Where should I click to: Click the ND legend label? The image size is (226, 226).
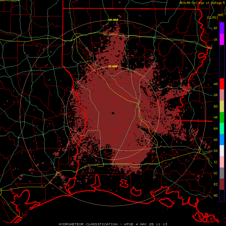pos(216,196)
